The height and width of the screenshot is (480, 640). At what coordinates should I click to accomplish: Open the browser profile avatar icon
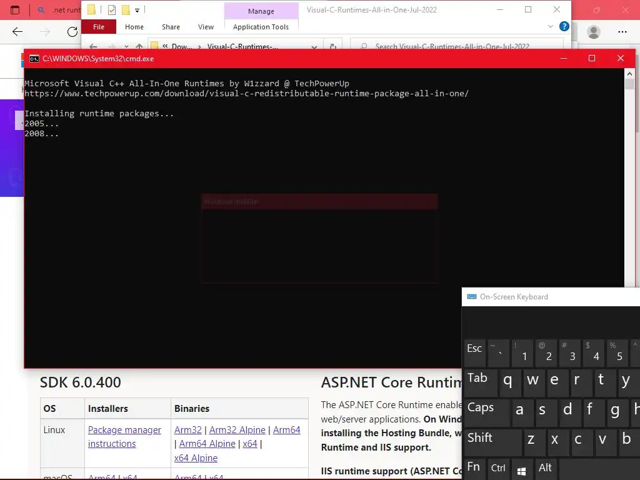tap(594, 32)
